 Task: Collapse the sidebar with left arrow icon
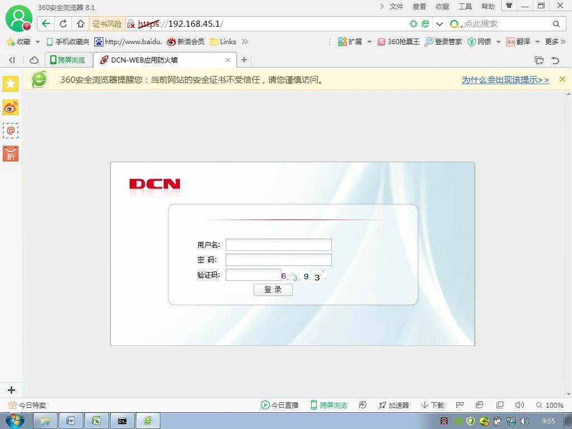[x=12, y=60]
